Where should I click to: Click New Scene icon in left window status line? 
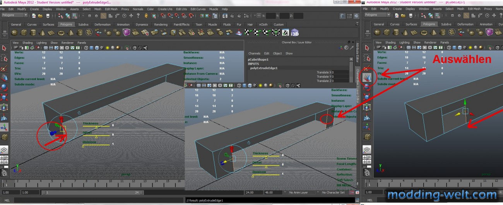[x=34, y=16]
